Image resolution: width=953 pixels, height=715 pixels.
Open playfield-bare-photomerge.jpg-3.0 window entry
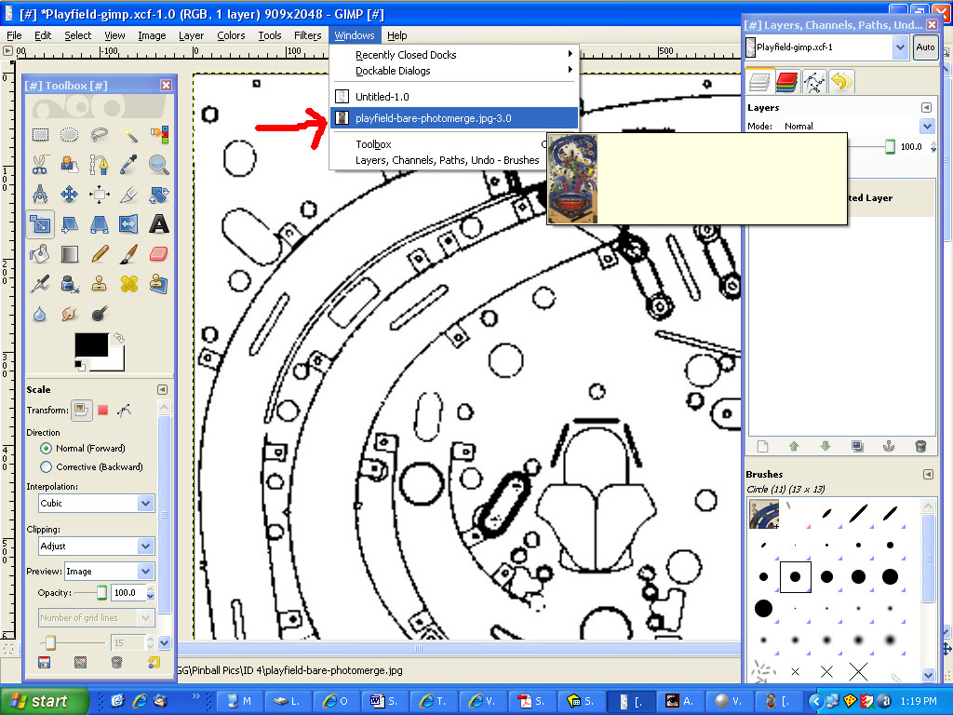click(433, 118)
